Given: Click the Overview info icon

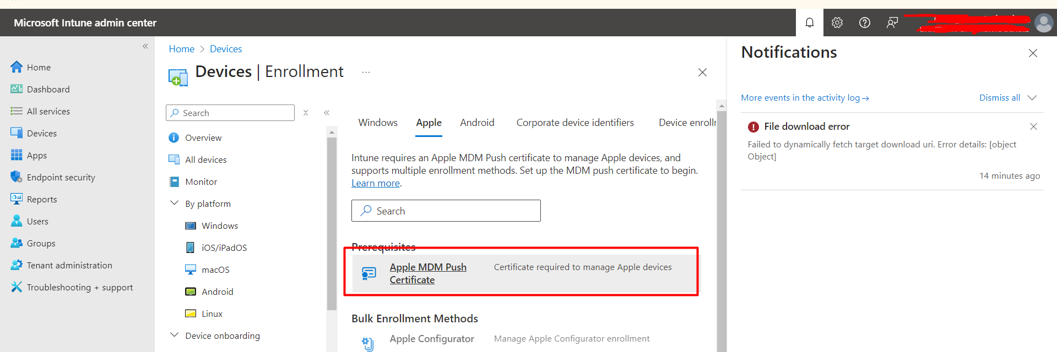Looking at the screenshot, I should [x=174, y=137].
